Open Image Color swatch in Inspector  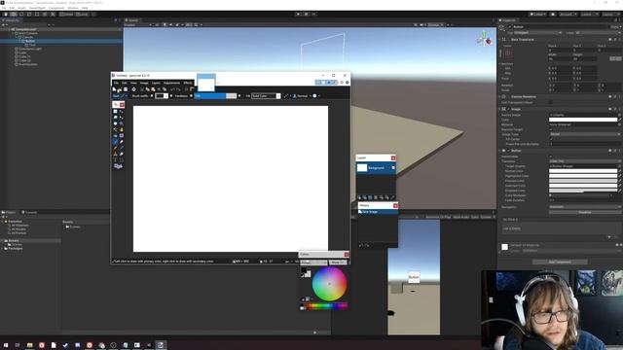(583, 120)
